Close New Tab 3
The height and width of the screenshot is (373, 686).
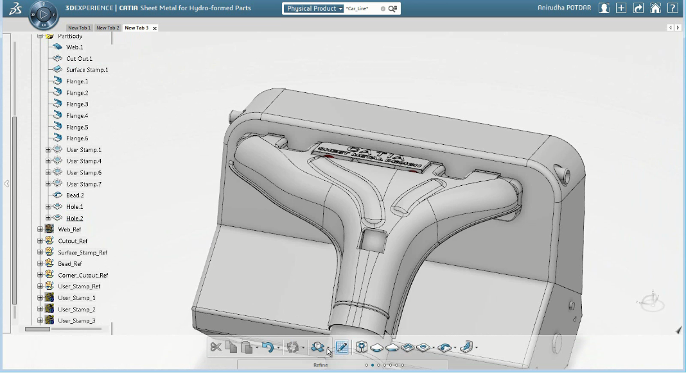coord(155,28)
